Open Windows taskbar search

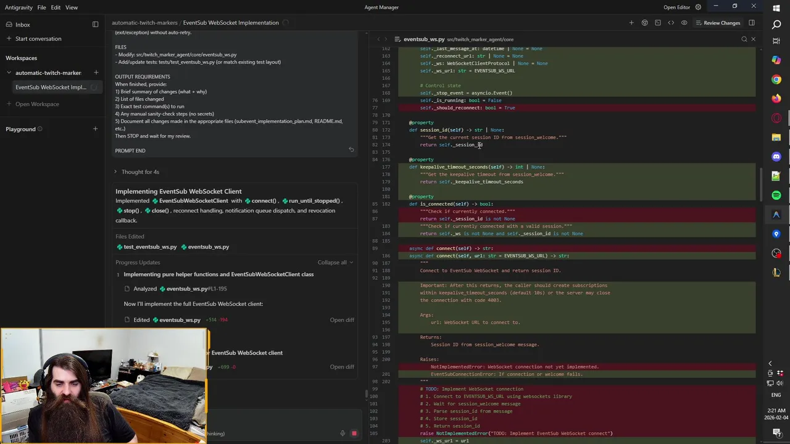(x=776, y=25)
